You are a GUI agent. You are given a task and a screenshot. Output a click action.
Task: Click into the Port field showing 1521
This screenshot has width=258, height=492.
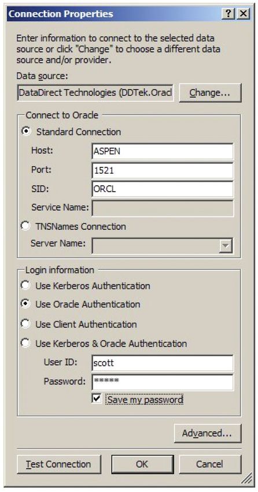click(163, 170)
